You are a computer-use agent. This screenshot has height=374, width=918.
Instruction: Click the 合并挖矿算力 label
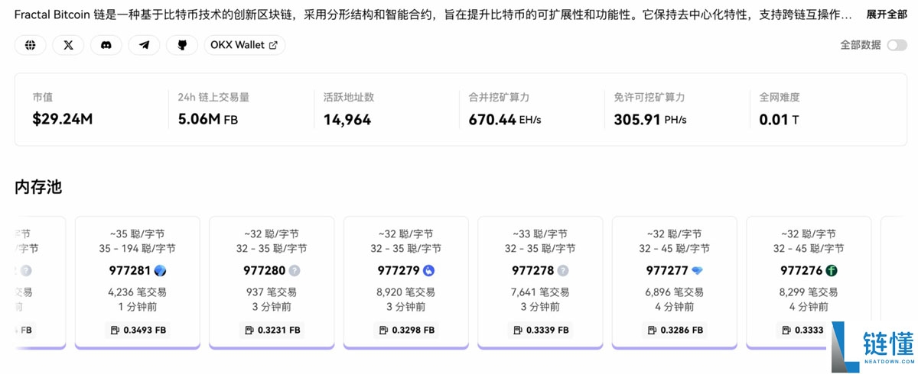tap(500, 98)
